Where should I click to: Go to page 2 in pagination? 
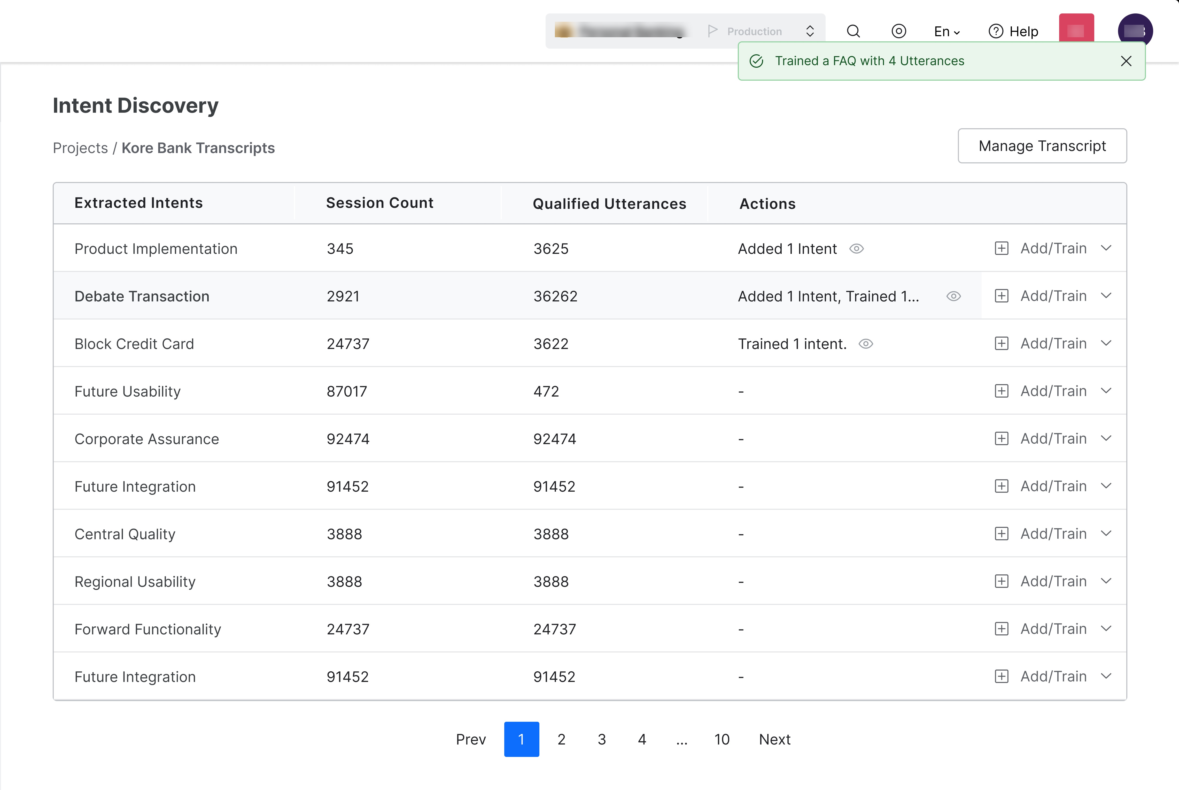pos(561,739)
